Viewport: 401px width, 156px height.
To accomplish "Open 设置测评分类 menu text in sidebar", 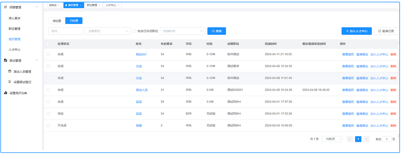I will click(x=18, y=93).
